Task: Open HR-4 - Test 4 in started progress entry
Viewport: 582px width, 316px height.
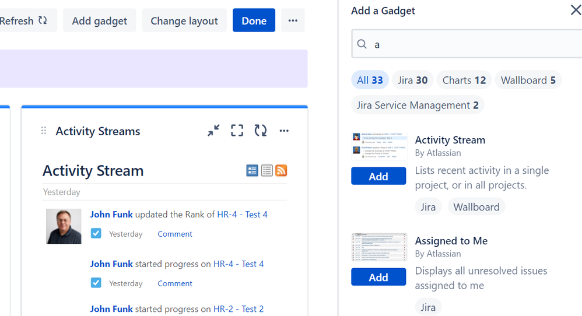Action: (239, 264)
